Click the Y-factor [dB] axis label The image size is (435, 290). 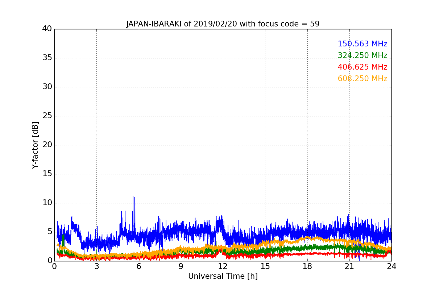point(35,145)
